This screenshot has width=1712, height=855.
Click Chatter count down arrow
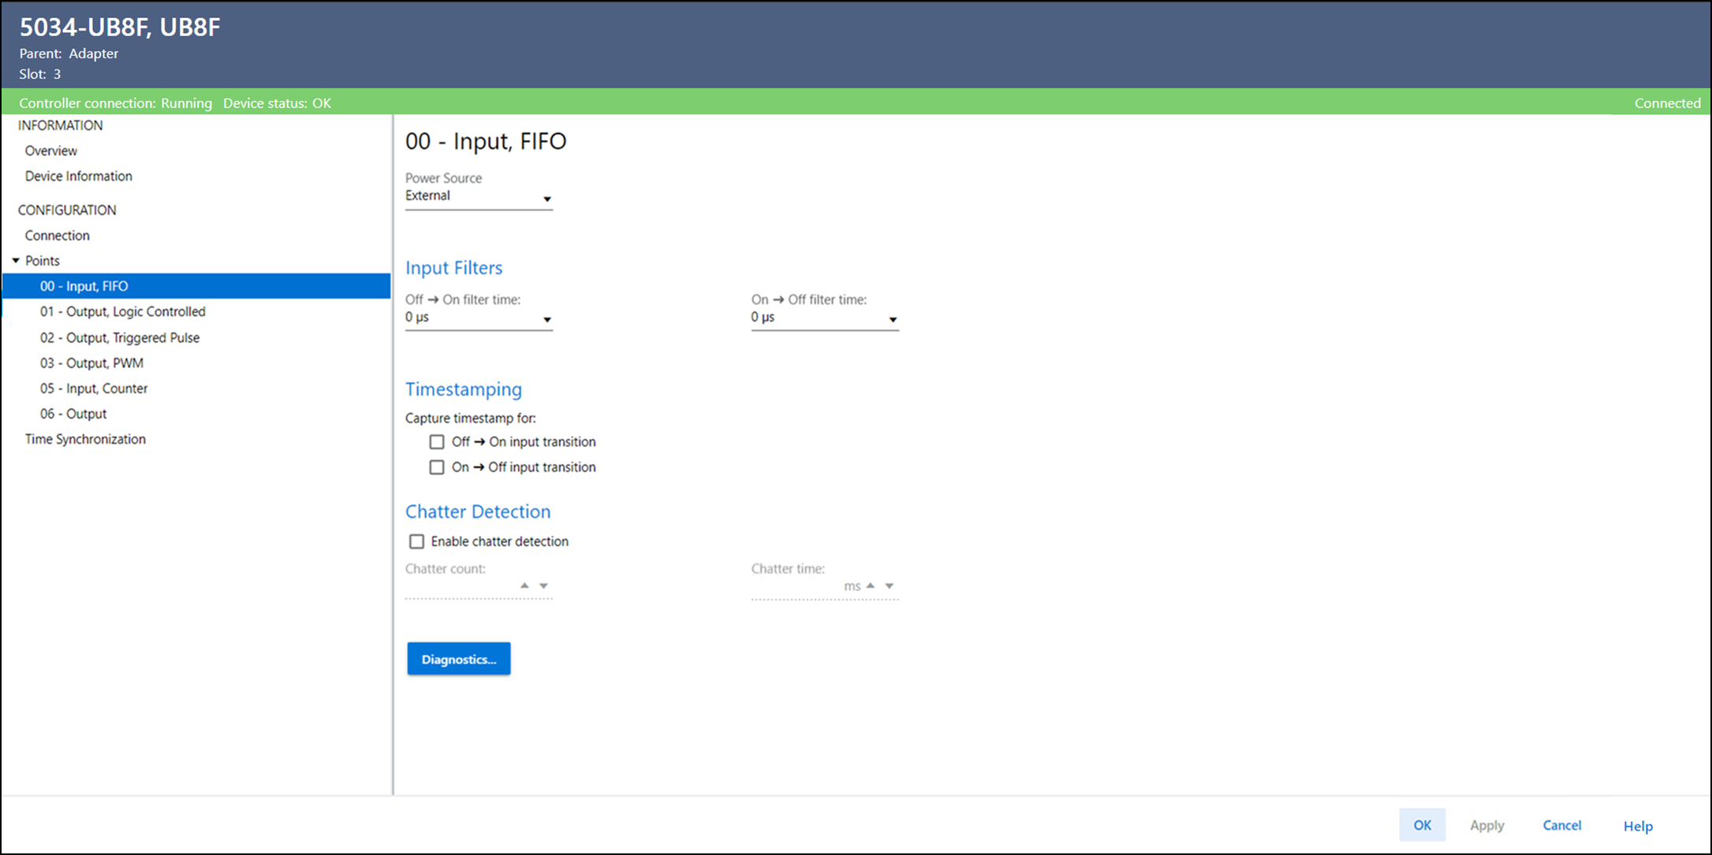pyautogui.click(x=543, y=586)
